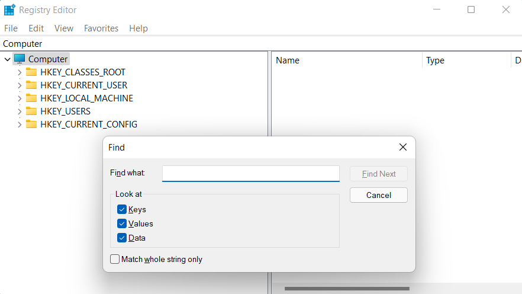Expand the HKEY_CLASSES_ROOT tree node
This screenshot has height=294, width=522.
tap(20, 72)
